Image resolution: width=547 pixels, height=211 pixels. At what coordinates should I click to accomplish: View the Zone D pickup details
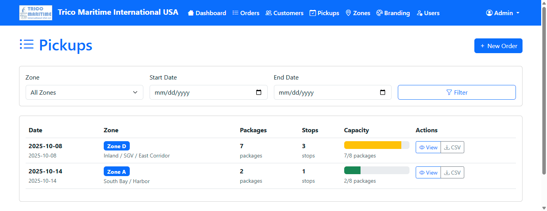coord(428,147)
